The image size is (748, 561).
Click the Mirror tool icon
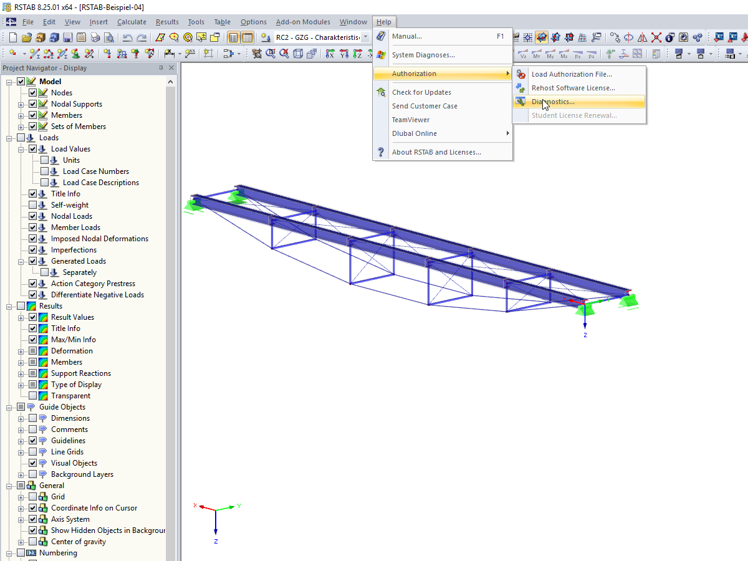point(643,37)
